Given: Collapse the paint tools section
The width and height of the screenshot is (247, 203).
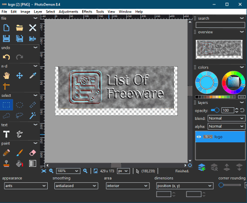Looking at the screenshot, I should [36, 143].
